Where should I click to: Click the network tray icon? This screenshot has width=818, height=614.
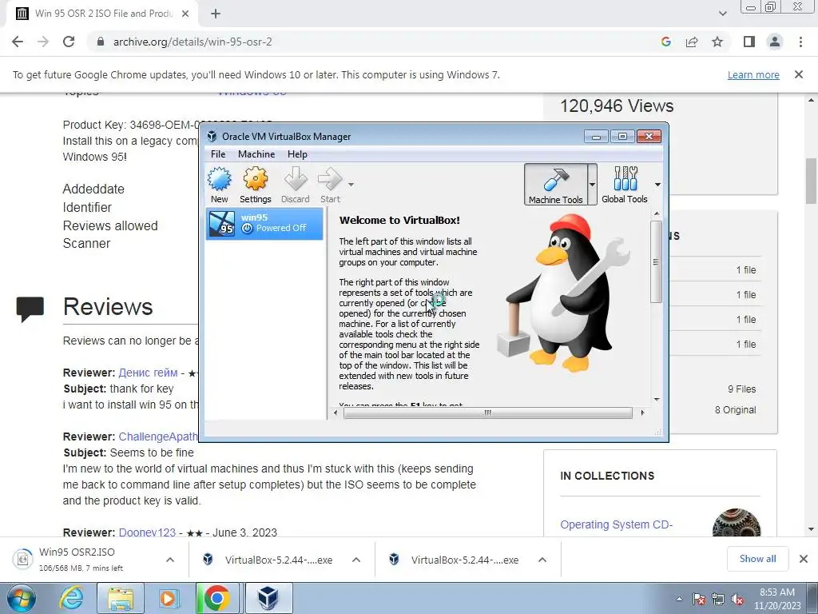[x=718, y=600]
